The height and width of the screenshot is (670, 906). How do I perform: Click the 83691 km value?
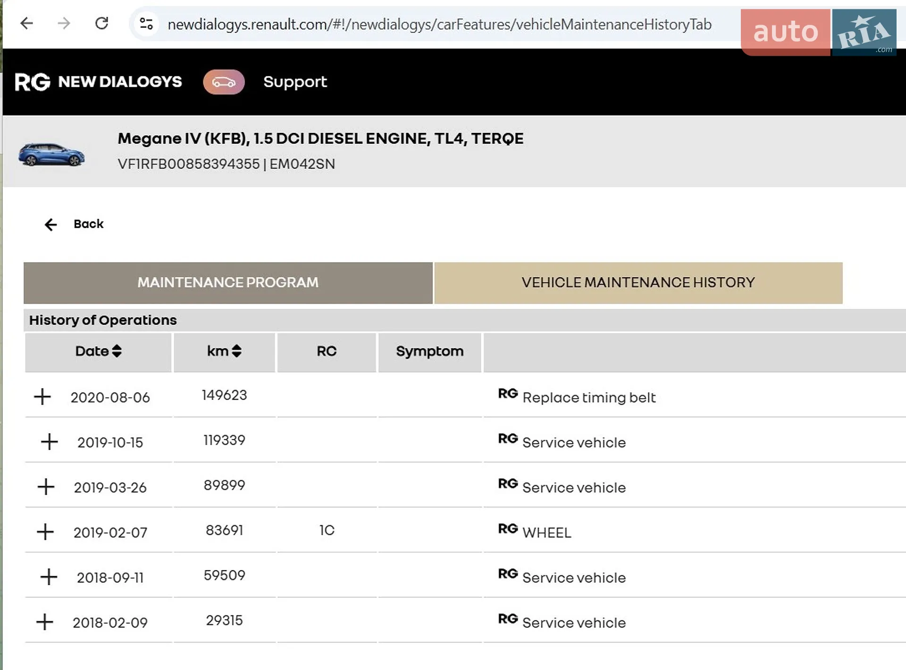pos(224,530)
